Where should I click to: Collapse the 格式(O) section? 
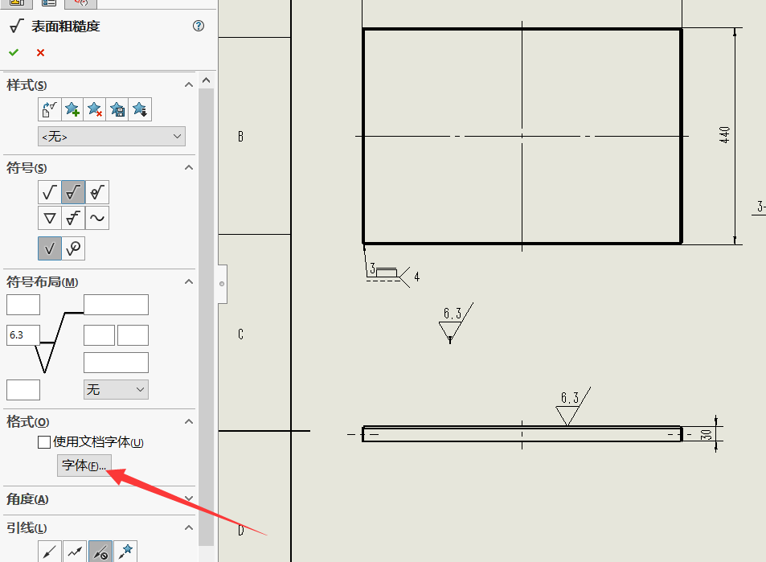tap(189, 421)
